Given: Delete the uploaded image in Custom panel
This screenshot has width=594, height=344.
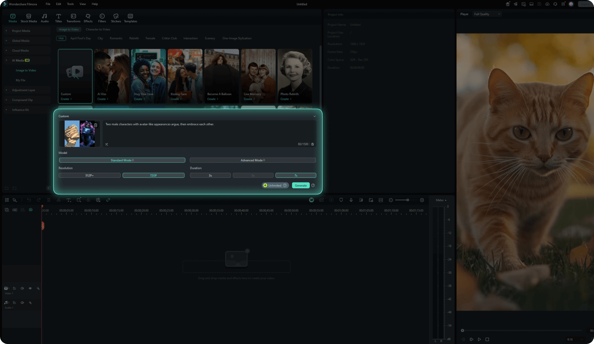Looking at the screenshot, I should (x=96, y=125).
